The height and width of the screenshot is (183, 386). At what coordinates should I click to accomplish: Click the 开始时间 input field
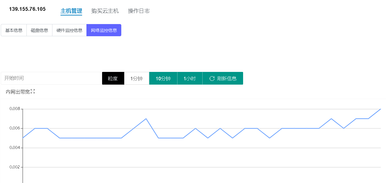(x=52, y=78)
